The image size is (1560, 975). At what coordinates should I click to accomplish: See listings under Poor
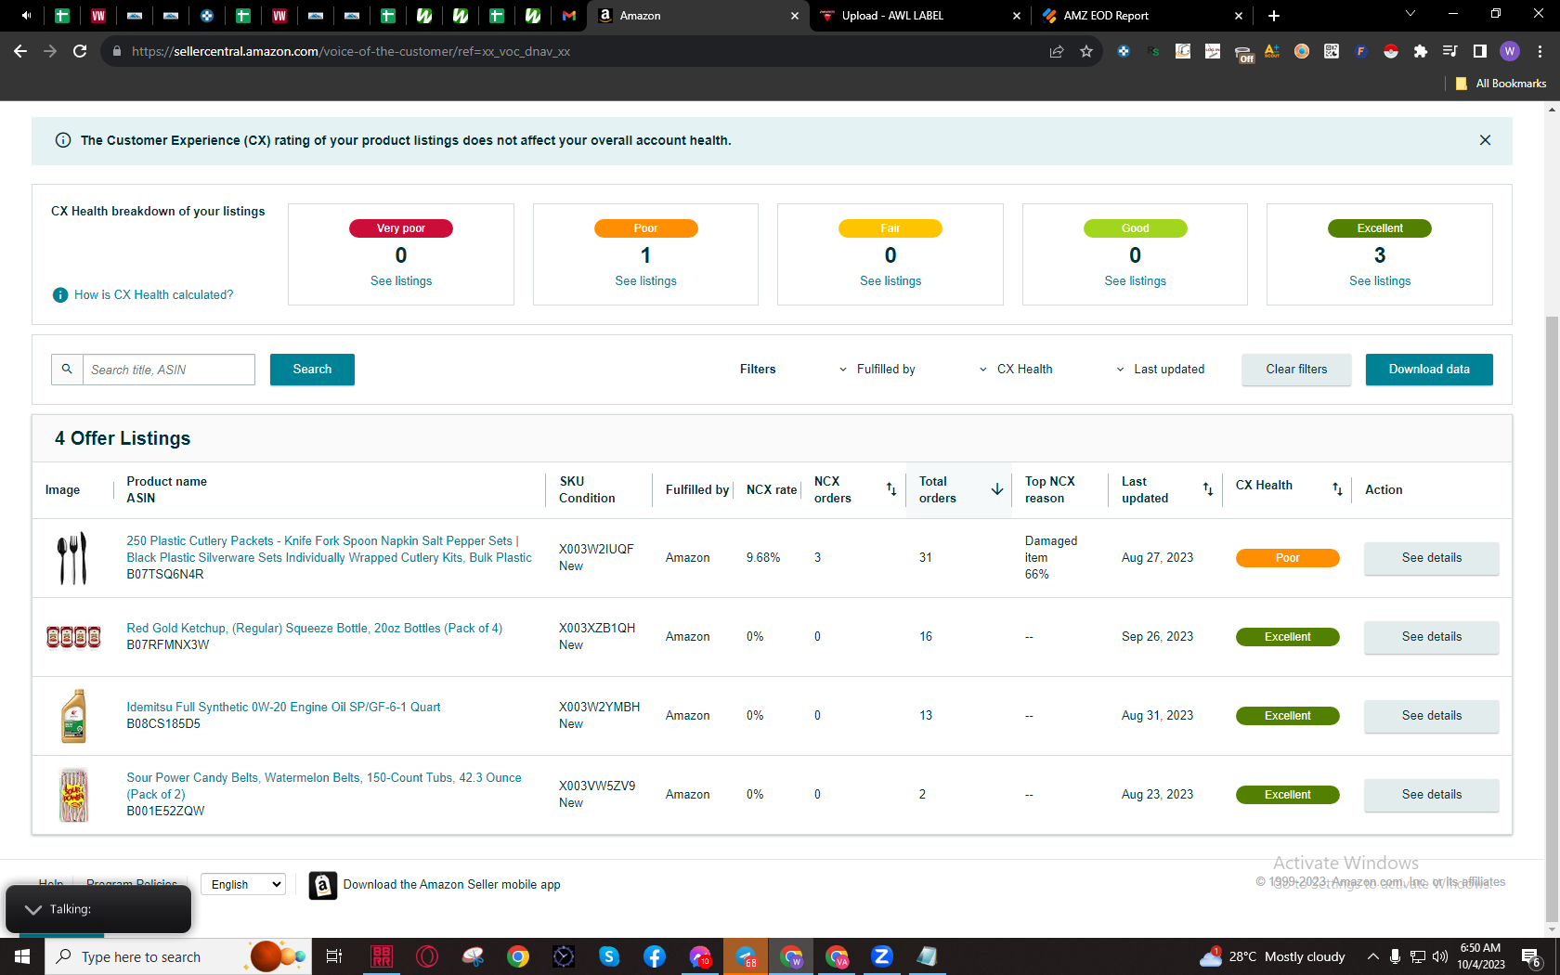point(645,281)
